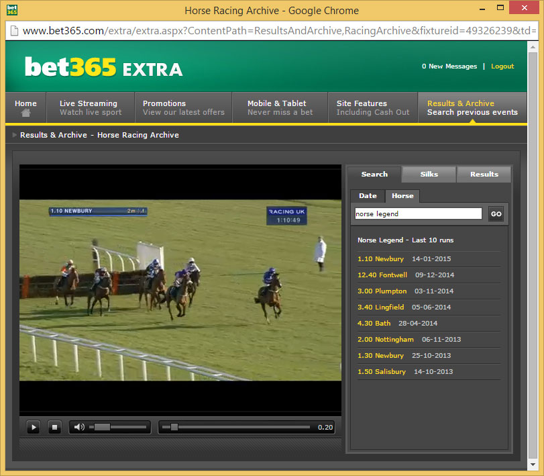
Task: Click the GO search button
Action: pyautogui.click(x=496, y=214)
